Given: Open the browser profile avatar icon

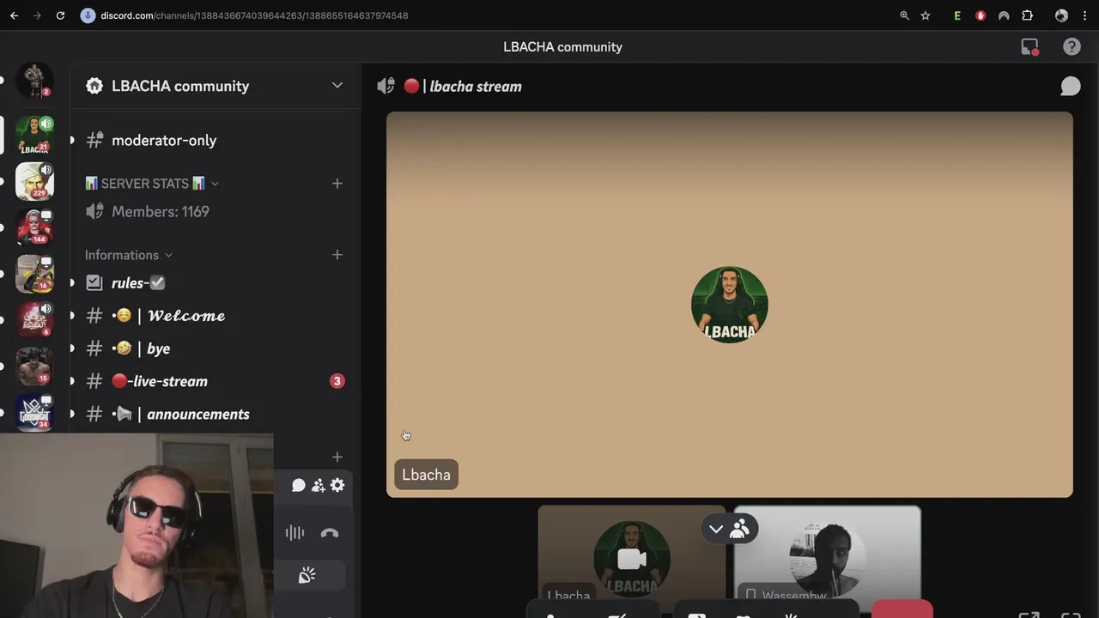Looking at the screenshot, I should [1061, 15].
